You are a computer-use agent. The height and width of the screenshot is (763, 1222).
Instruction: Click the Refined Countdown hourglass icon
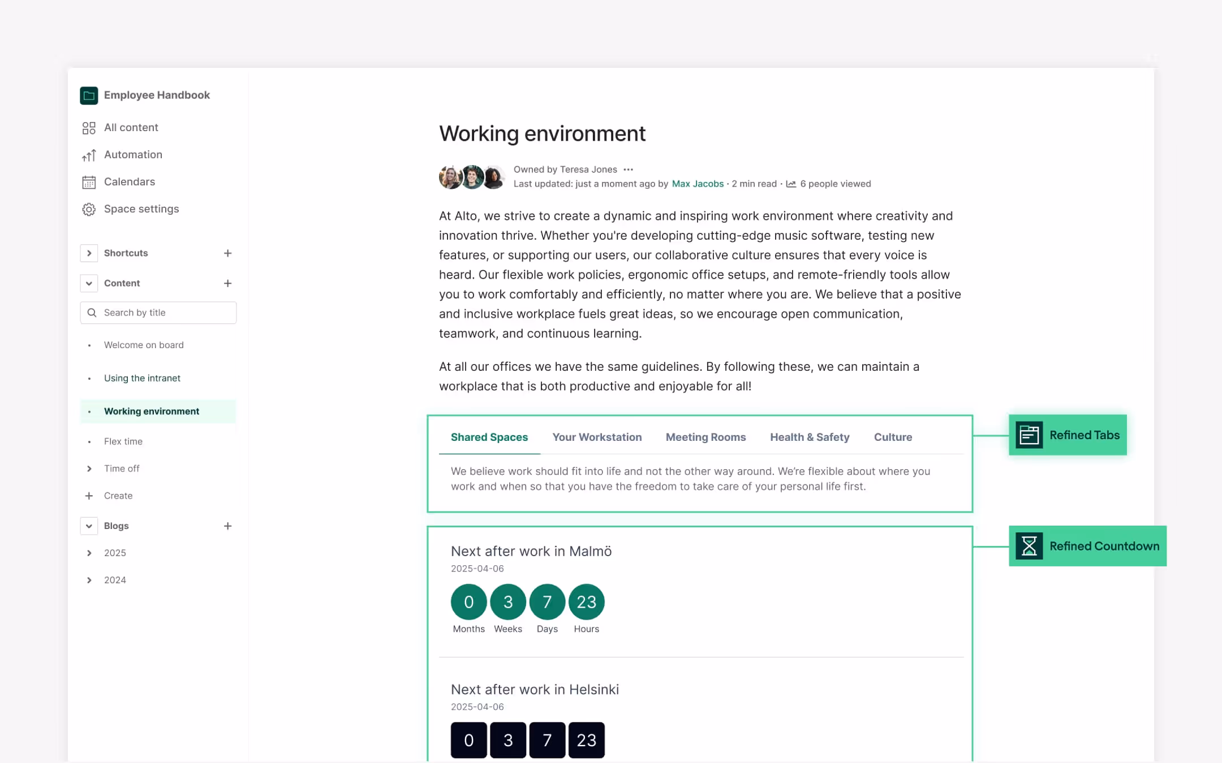pyautogui.click(x=1030, y=546)
